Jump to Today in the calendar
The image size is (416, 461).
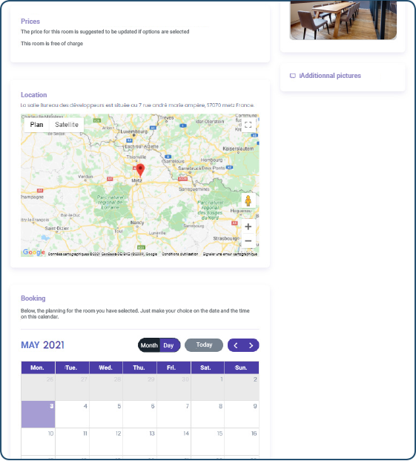204,345
